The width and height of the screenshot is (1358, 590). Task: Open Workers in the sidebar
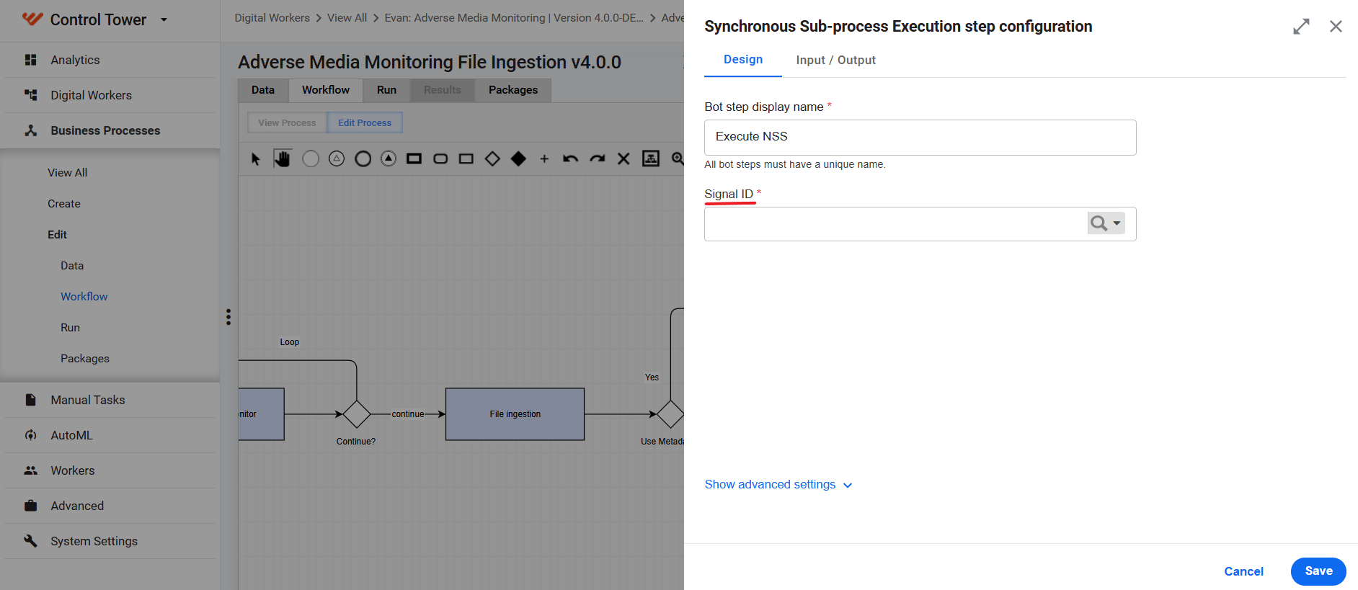[110, 470]
